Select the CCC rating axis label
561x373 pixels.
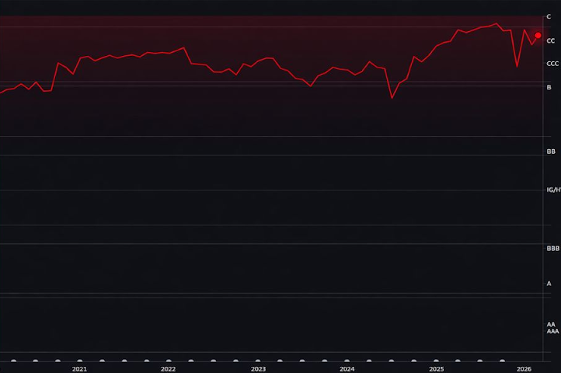(x=552, y=64)
